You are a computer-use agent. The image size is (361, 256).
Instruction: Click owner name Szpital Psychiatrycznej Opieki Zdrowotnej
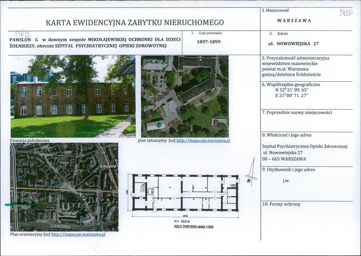305,146
